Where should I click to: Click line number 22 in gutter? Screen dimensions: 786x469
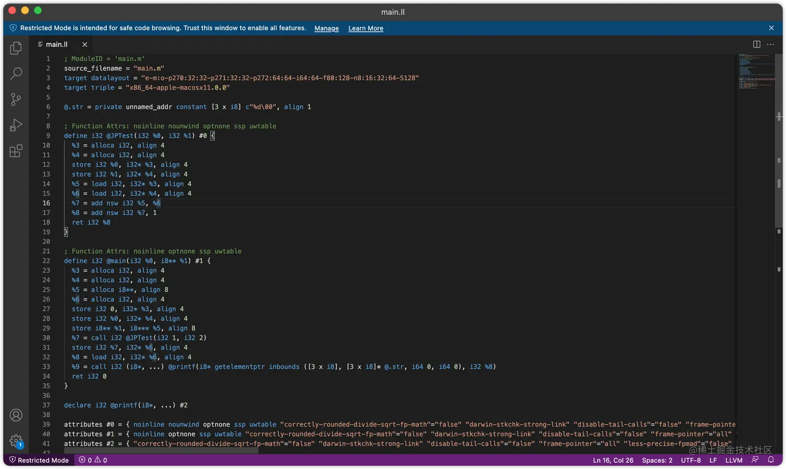(x=46, y=261)
